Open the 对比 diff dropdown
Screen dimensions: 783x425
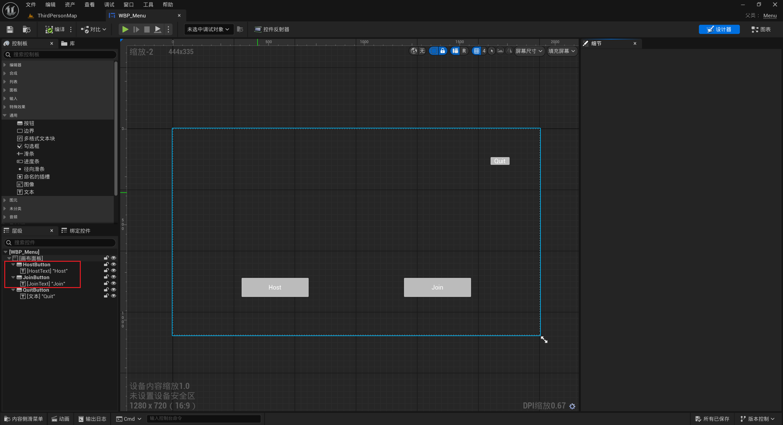point(93,29)
